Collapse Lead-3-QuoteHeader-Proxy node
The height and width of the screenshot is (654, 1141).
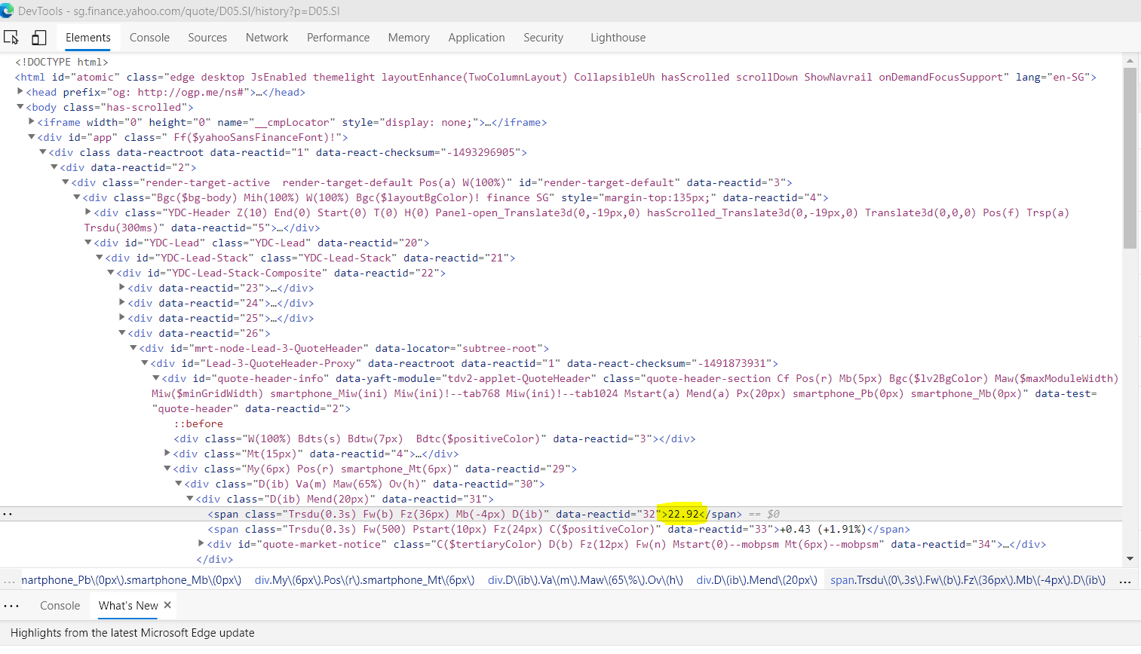click(x=145, y=363)
